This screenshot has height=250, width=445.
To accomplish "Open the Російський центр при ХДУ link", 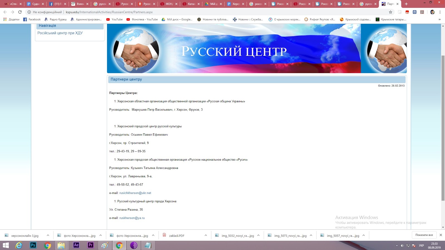I will point(60,33).
